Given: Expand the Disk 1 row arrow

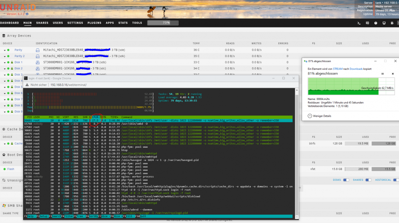Looking at the screenshot, I should tap(4, 62).
